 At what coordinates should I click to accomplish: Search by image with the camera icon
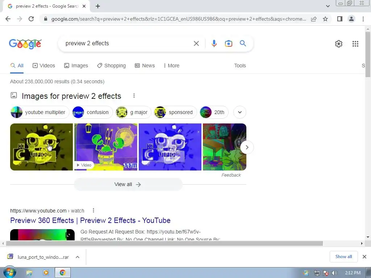pyautogui.click(x=229, y=43)
